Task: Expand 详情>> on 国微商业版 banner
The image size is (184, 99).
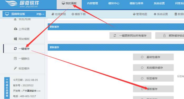Action: tap(40, 14)
